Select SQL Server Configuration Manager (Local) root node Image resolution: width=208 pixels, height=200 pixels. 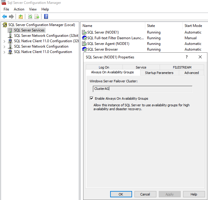42,25
